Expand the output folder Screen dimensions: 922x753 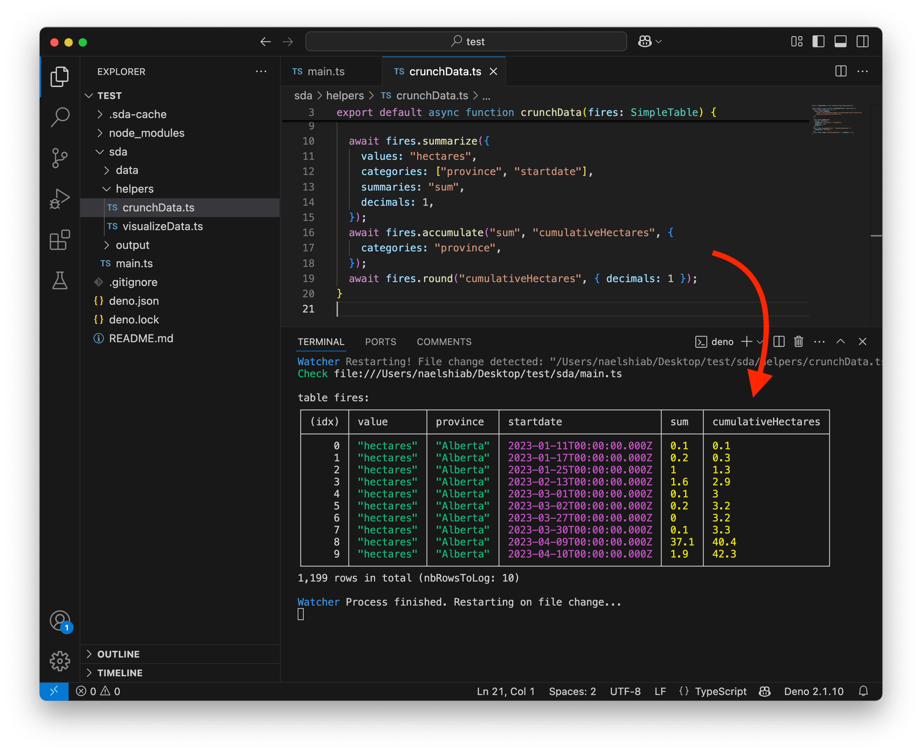pyautogui.click(x=180, y=245)
